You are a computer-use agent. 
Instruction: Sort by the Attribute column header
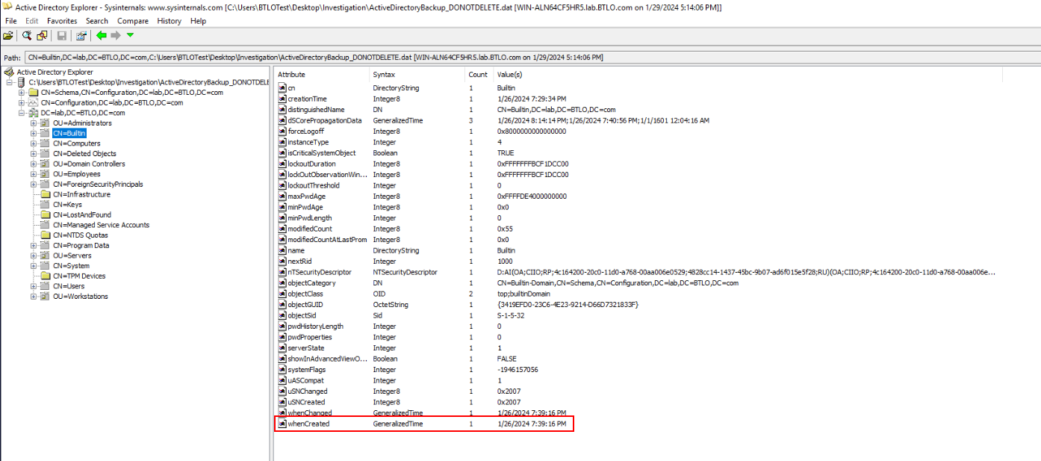click(x=322, y=75)
